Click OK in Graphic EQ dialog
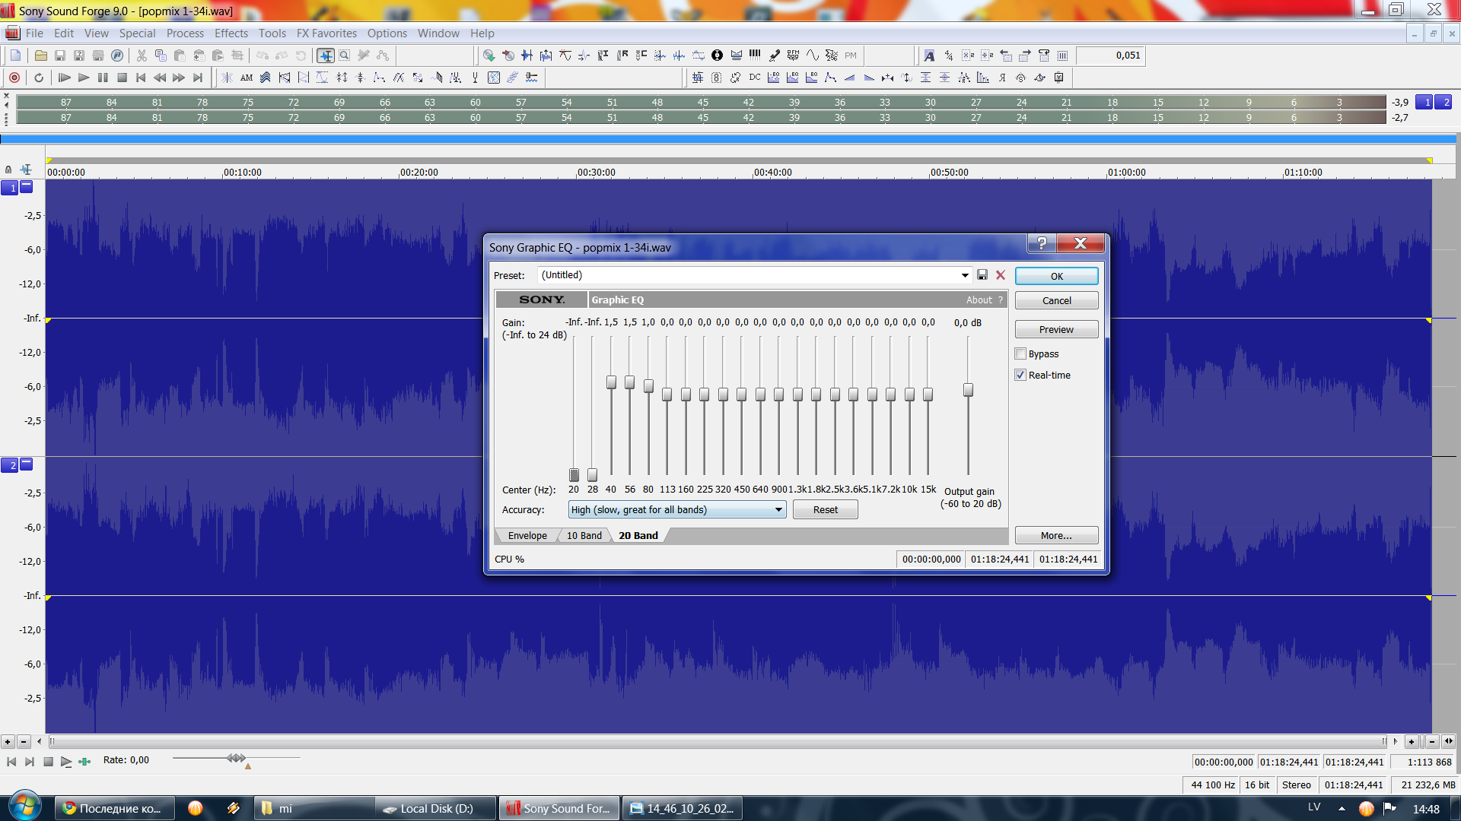Viewport: 1461px width, 821px height. (x=1056, y=276)
